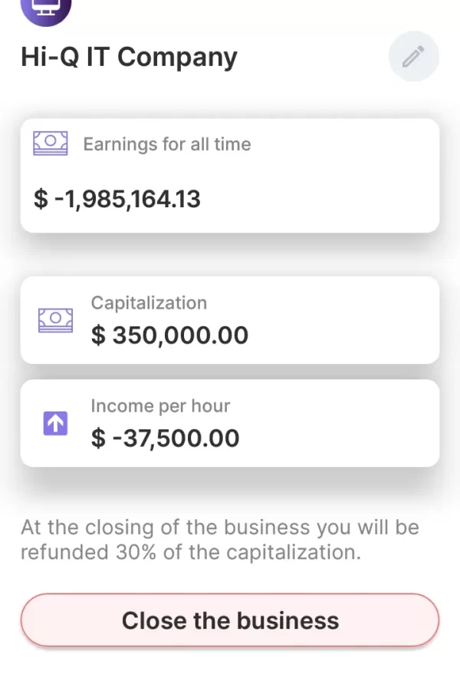
Task: Select the Income per hour label
Action: click(x=160, y=405)
